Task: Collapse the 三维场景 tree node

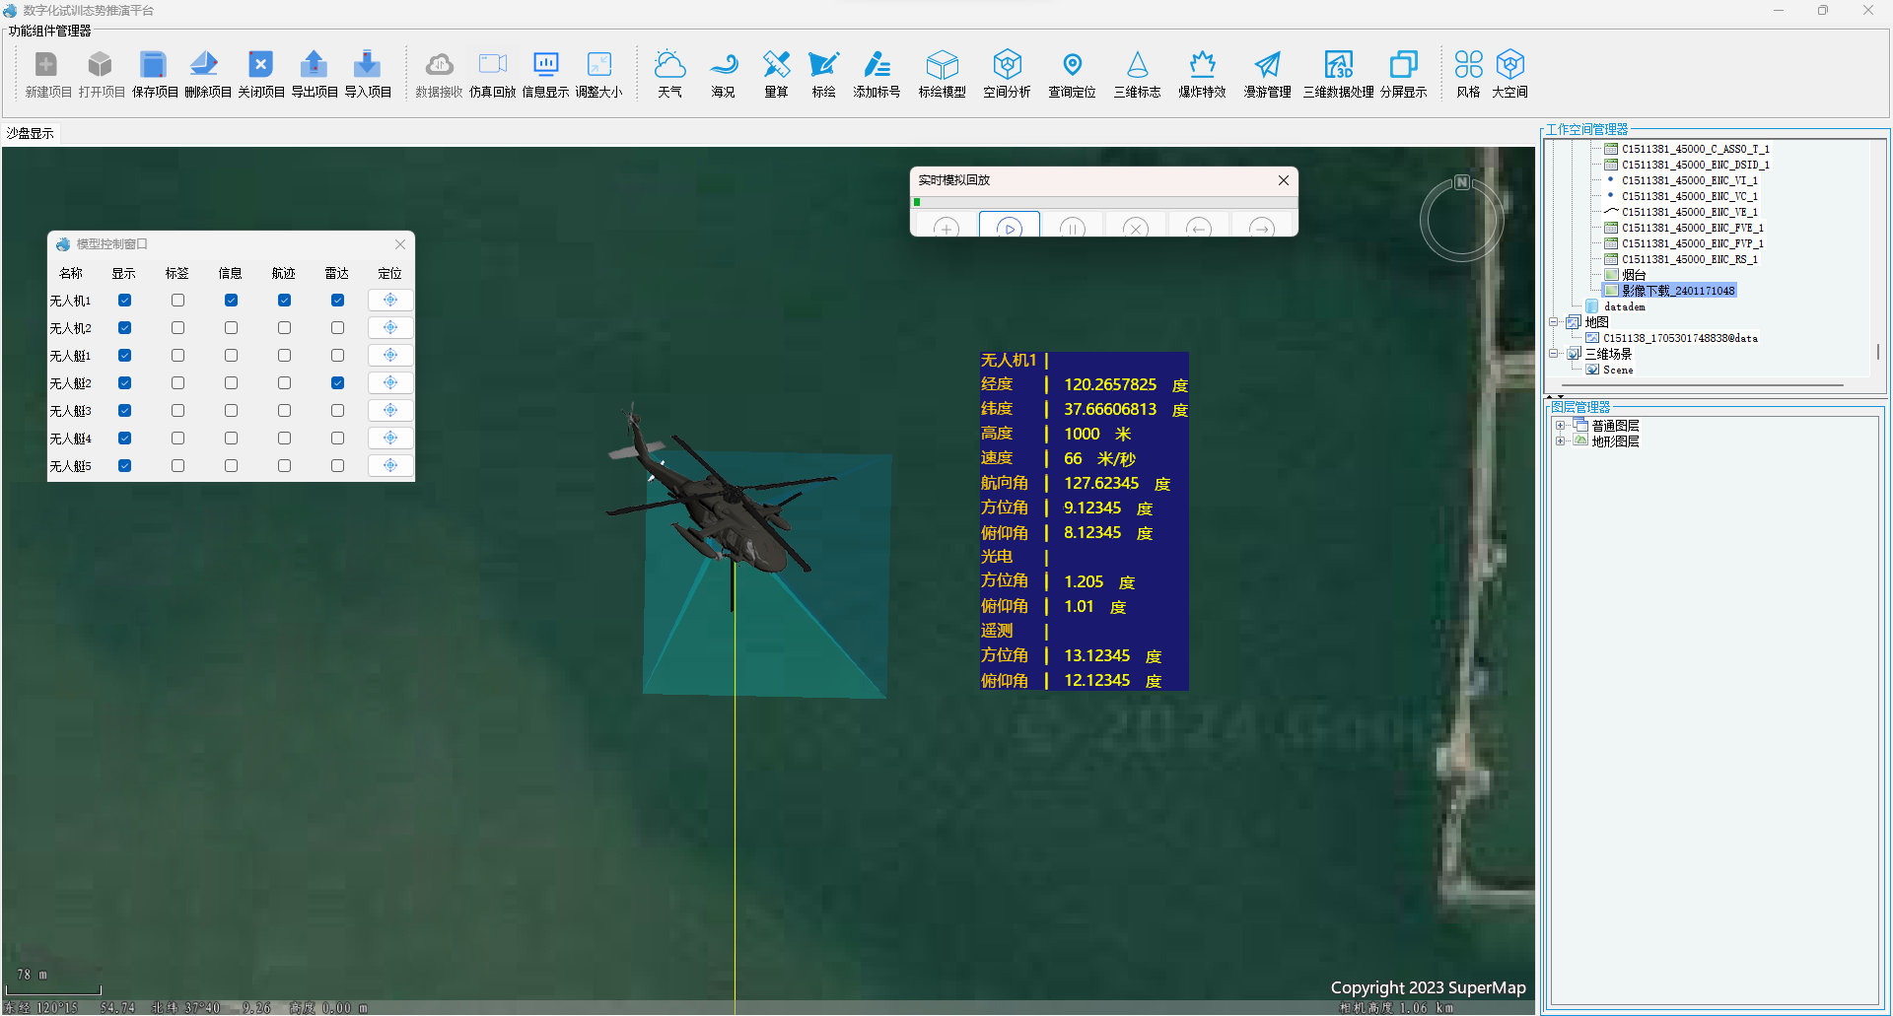Action: (1554, 354)
